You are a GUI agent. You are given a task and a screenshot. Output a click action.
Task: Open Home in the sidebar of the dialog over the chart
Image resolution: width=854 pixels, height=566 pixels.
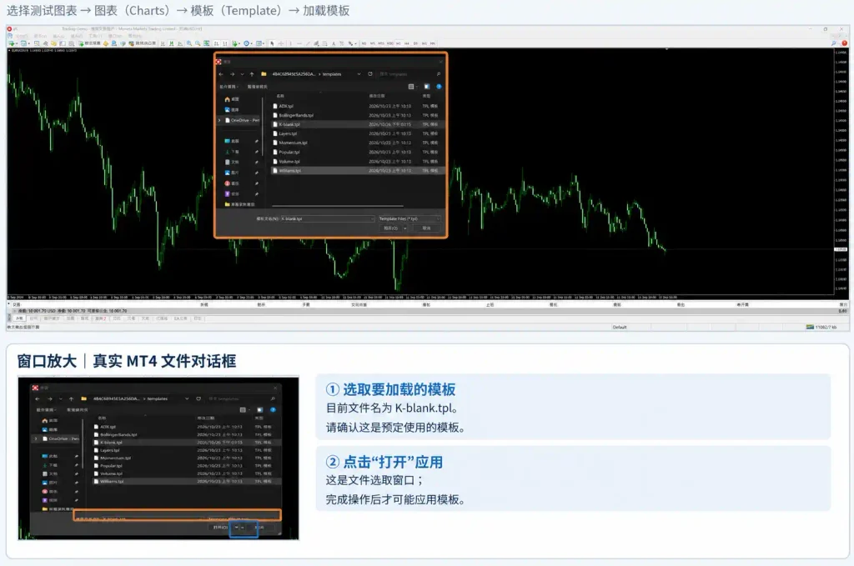click(x=232, y=99)
